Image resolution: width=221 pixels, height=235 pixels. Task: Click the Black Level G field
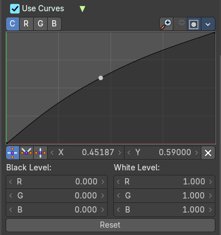click(x=57, y=196)
